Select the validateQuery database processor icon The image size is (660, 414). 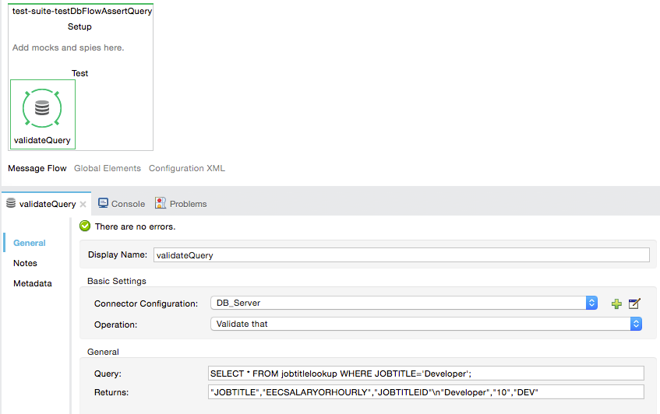[42, 108]
